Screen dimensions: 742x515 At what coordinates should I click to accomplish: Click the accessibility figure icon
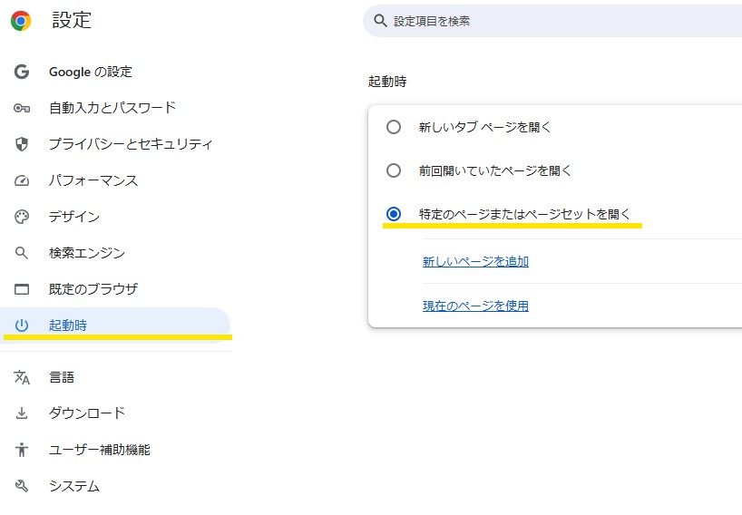pyautogui.click(x=22, y=450)
